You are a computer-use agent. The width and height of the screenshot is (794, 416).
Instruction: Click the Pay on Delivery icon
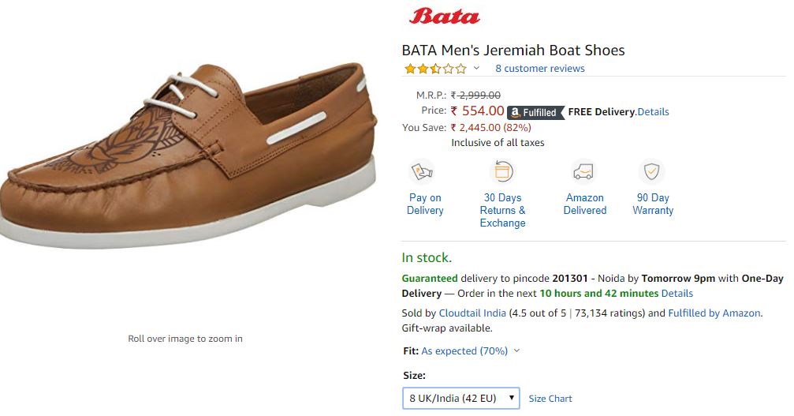[x=423, y=171]
